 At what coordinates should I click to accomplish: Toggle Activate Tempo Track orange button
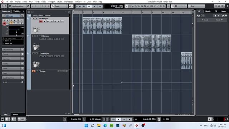click(34, 71)
